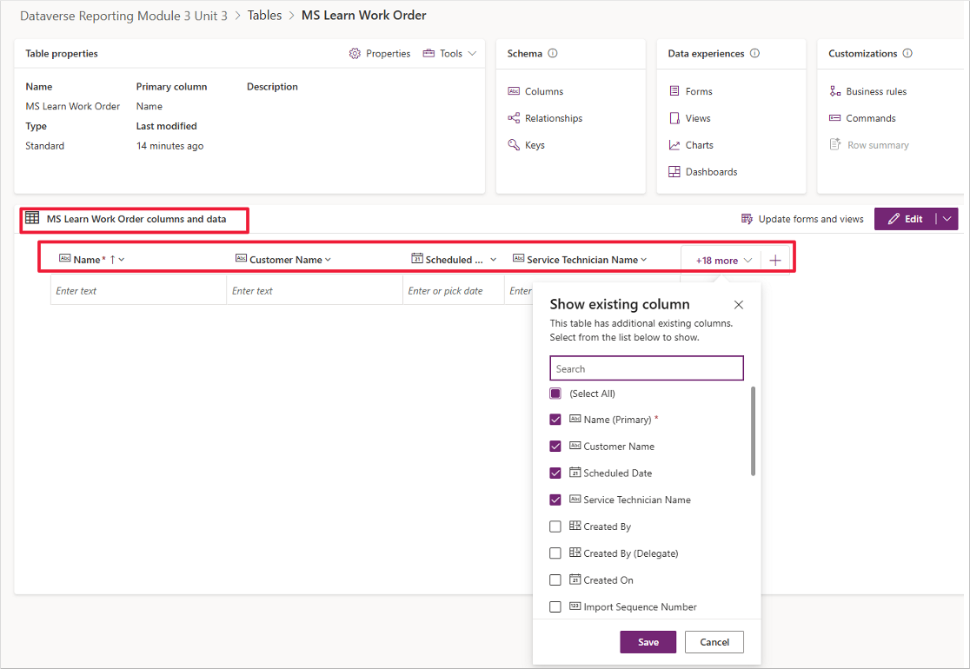970x669 pixels.
Task: Open the Customer Name column header menu
Action: (x=326, y=259)
